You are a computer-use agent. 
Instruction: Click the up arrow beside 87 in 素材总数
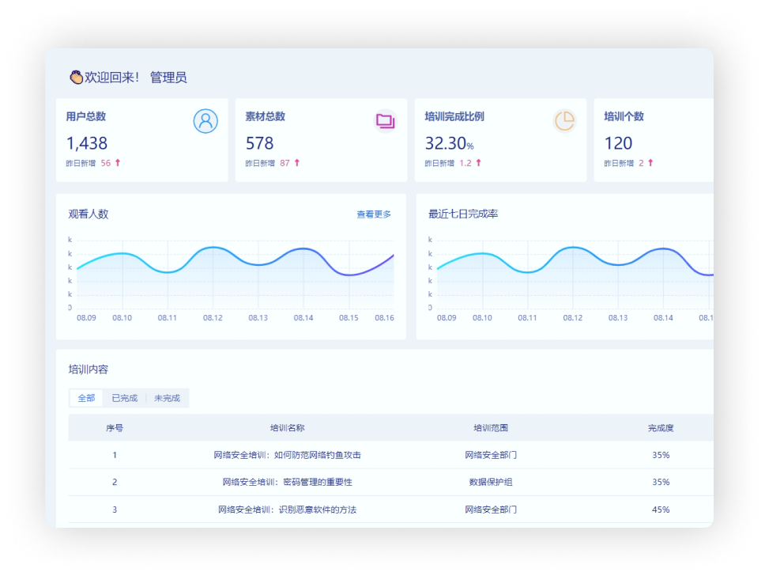(297, 163)
